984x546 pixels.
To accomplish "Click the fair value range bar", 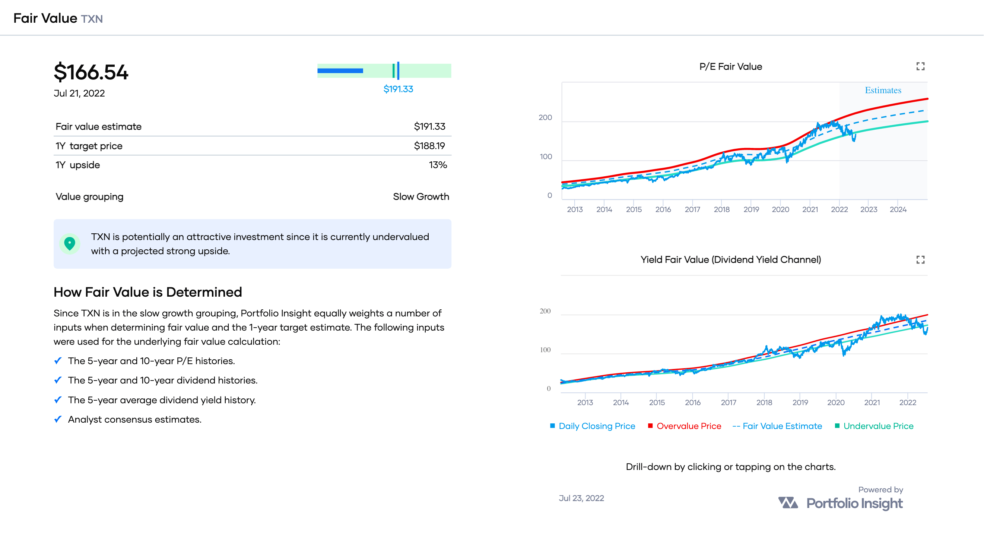I will 384,71.
